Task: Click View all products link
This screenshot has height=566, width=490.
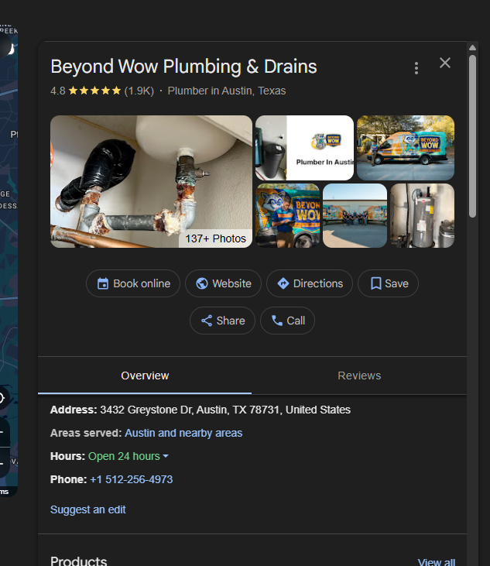Action: pos(437,562)
